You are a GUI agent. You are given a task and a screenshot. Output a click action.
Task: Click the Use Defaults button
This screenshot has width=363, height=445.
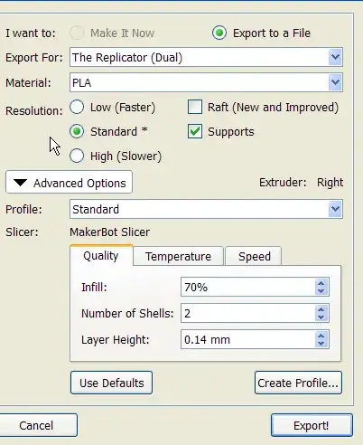111,383
